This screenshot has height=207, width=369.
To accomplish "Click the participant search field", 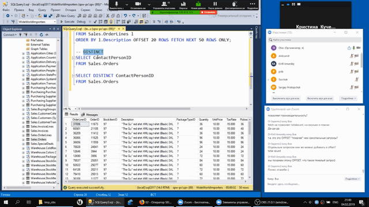I will pyautogui.click(x=314, y=40).
